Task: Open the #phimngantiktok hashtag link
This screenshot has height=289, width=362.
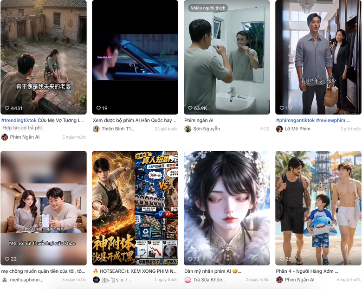Action: (x=295, y=120)
